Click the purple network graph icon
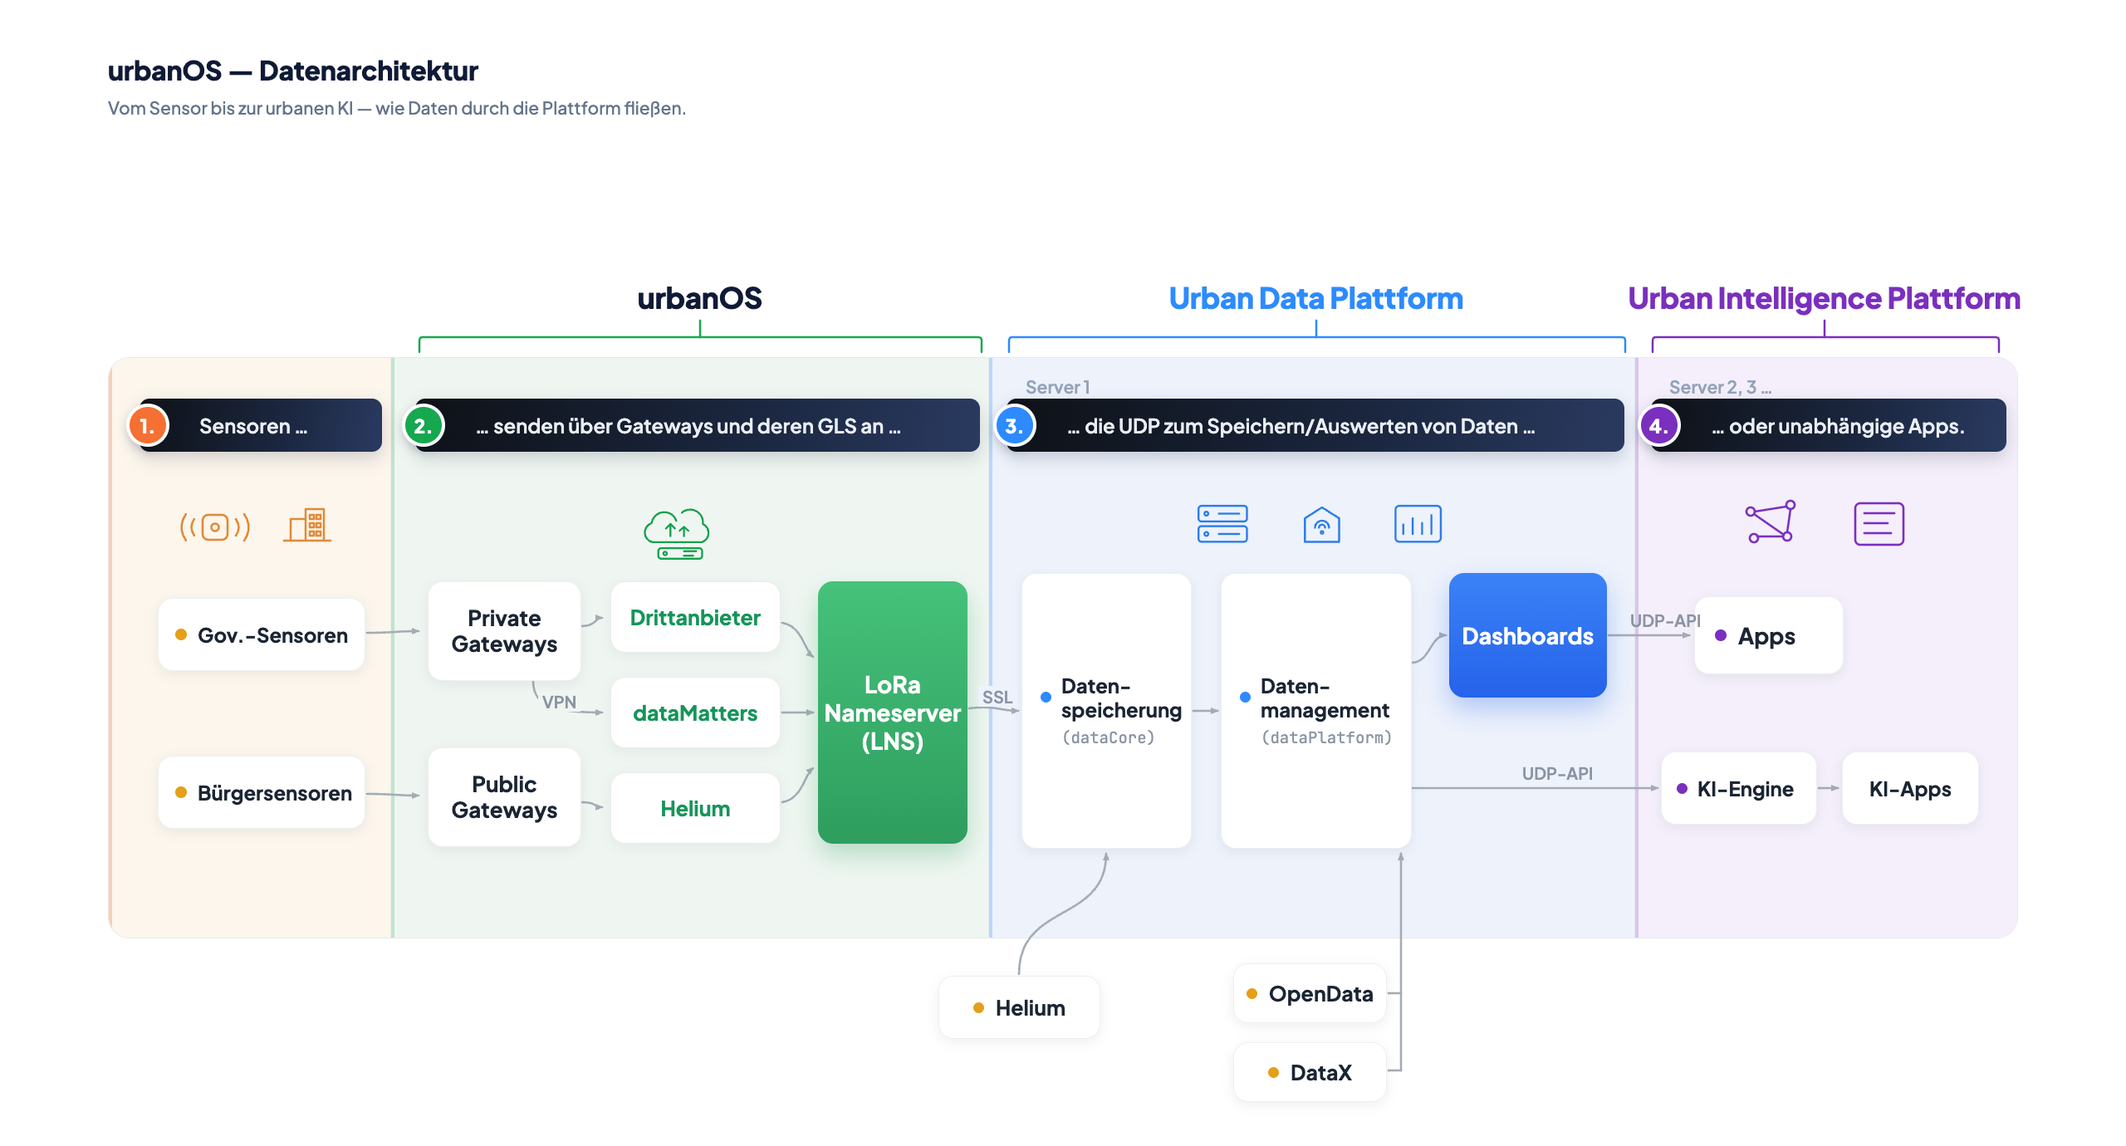Viewport: 2126px width, 1146px height. click(1770, 522)
